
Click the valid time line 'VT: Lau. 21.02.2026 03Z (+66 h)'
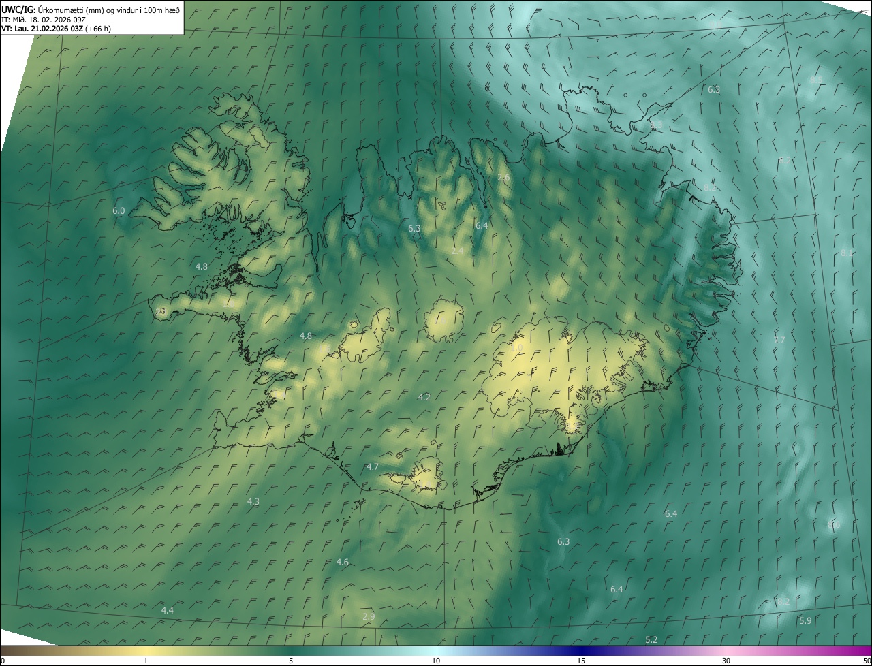click(x=56, y=29)
